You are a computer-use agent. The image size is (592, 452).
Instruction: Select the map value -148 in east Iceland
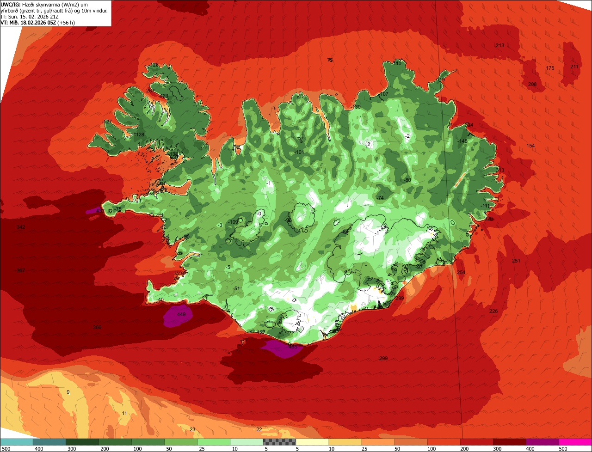[463, 141]
